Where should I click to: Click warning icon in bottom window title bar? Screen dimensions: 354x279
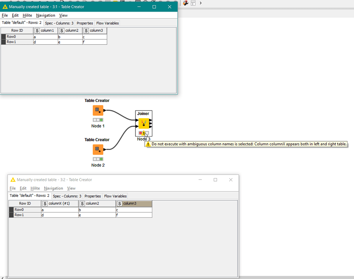click(13, 180)
